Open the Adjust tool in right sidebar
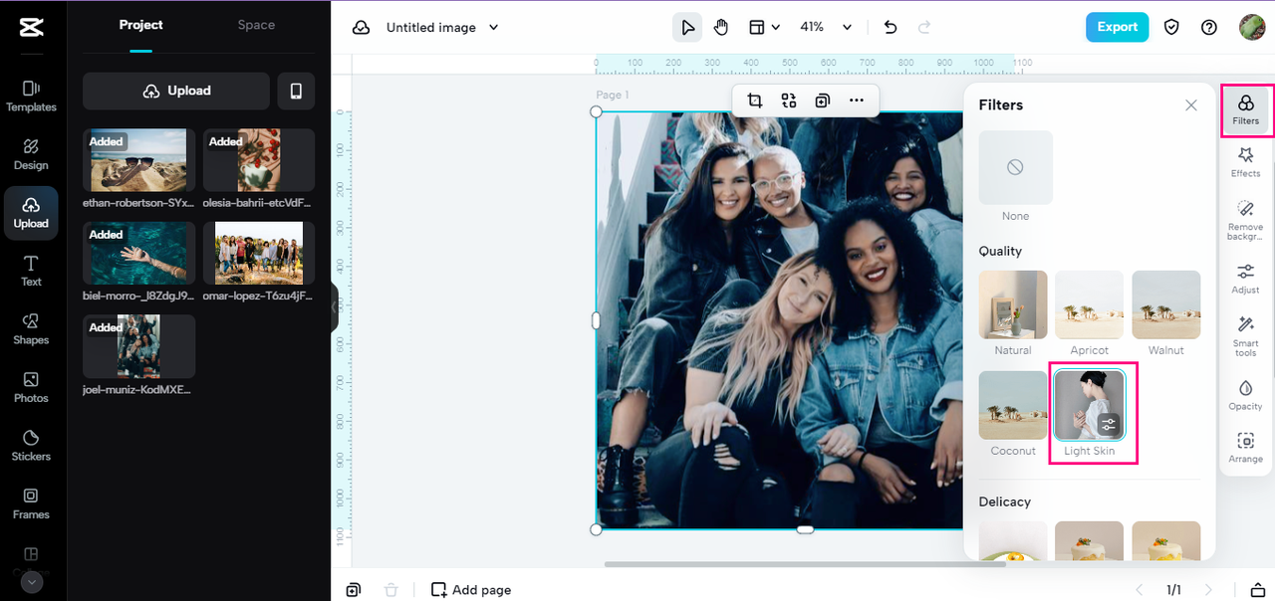This screenshot has width=1275, height=601. pyautogui.click(x=1246, y=279)
